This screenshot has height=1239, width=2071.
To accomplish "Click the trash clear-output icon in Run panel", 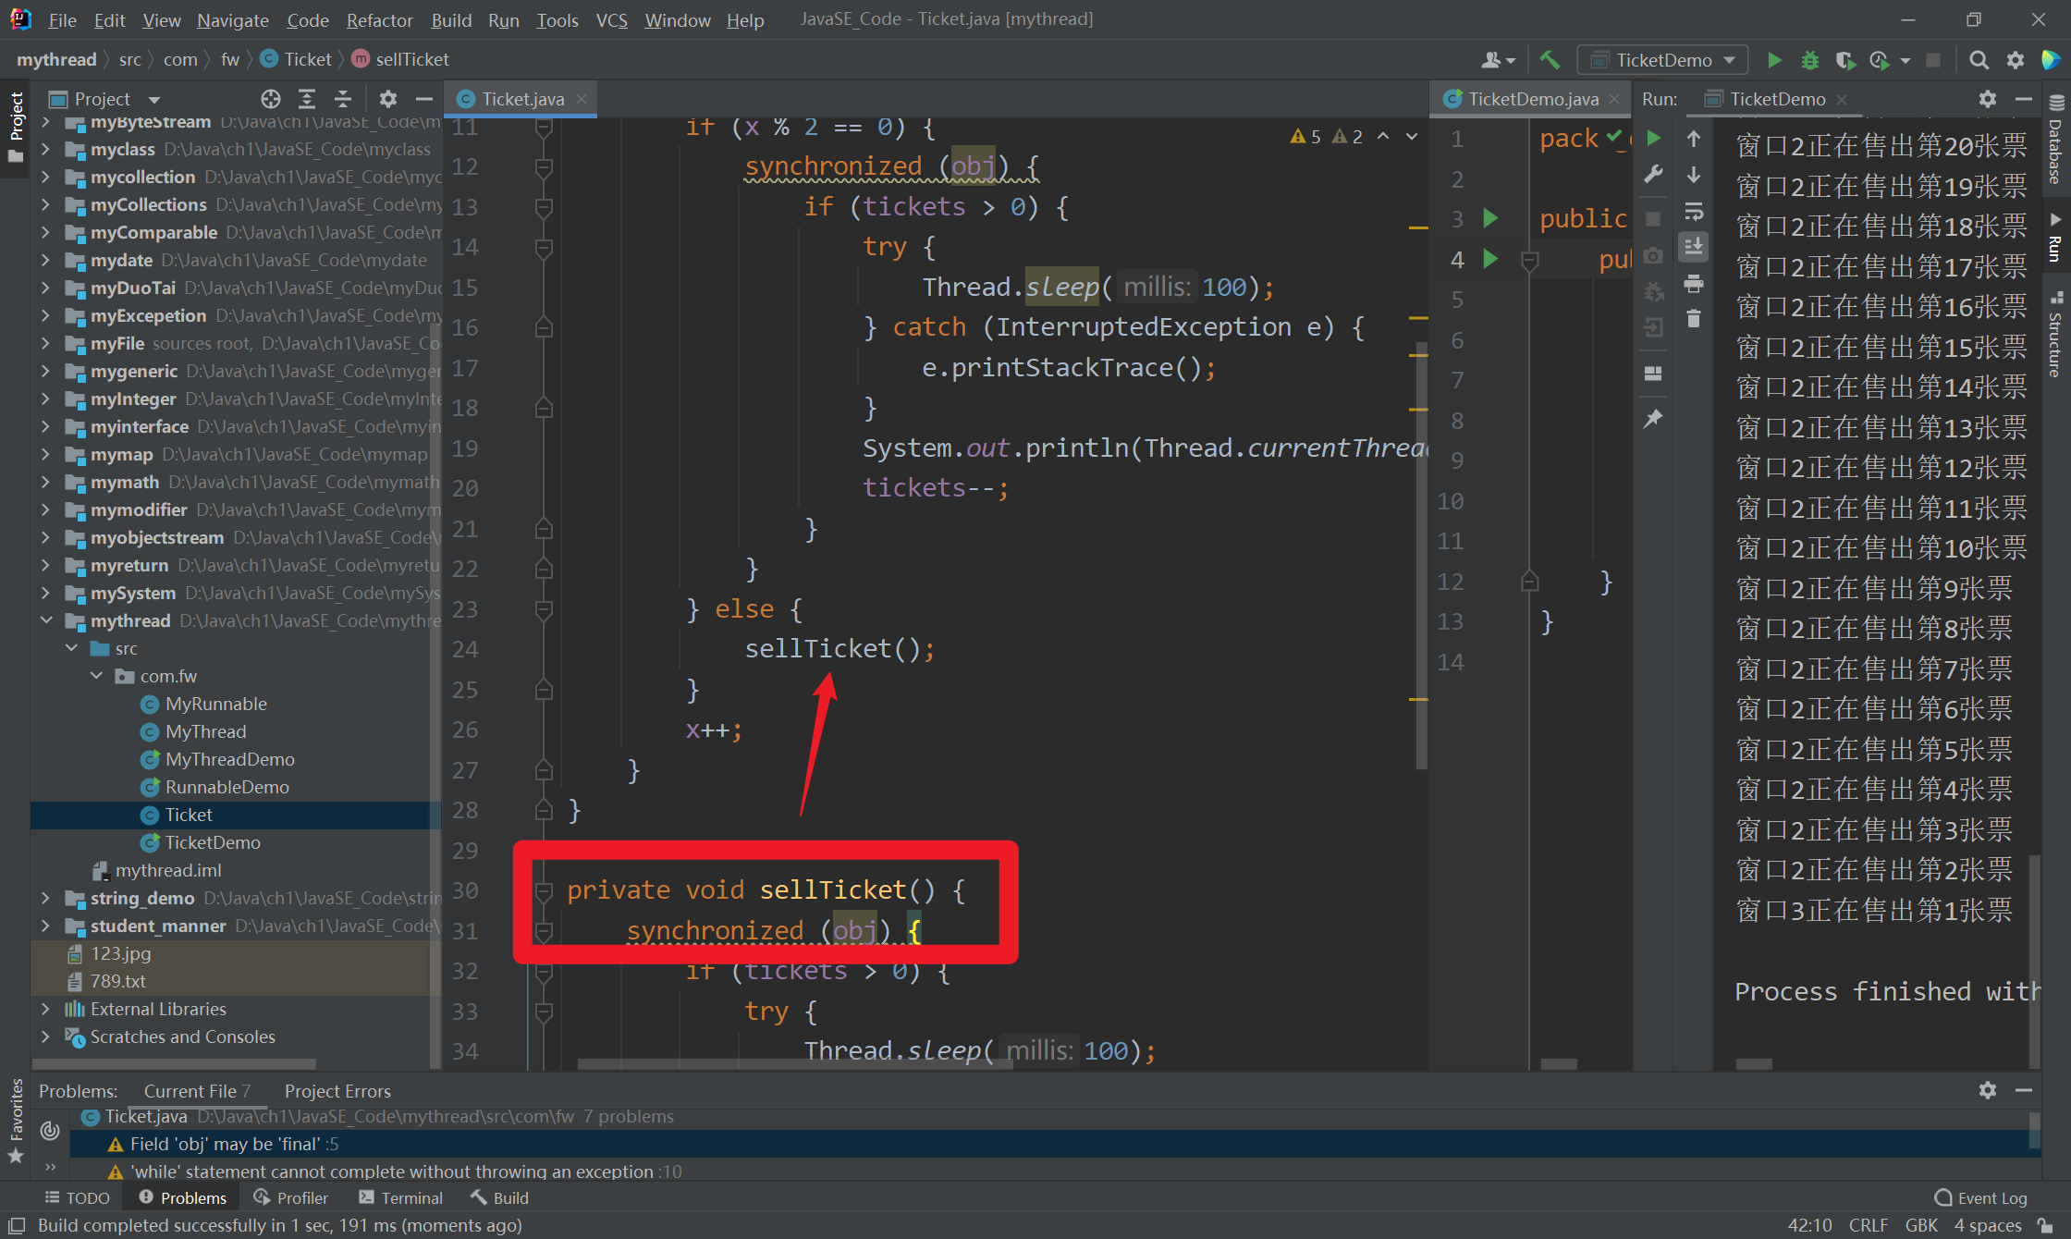I will pos(1694,319).
